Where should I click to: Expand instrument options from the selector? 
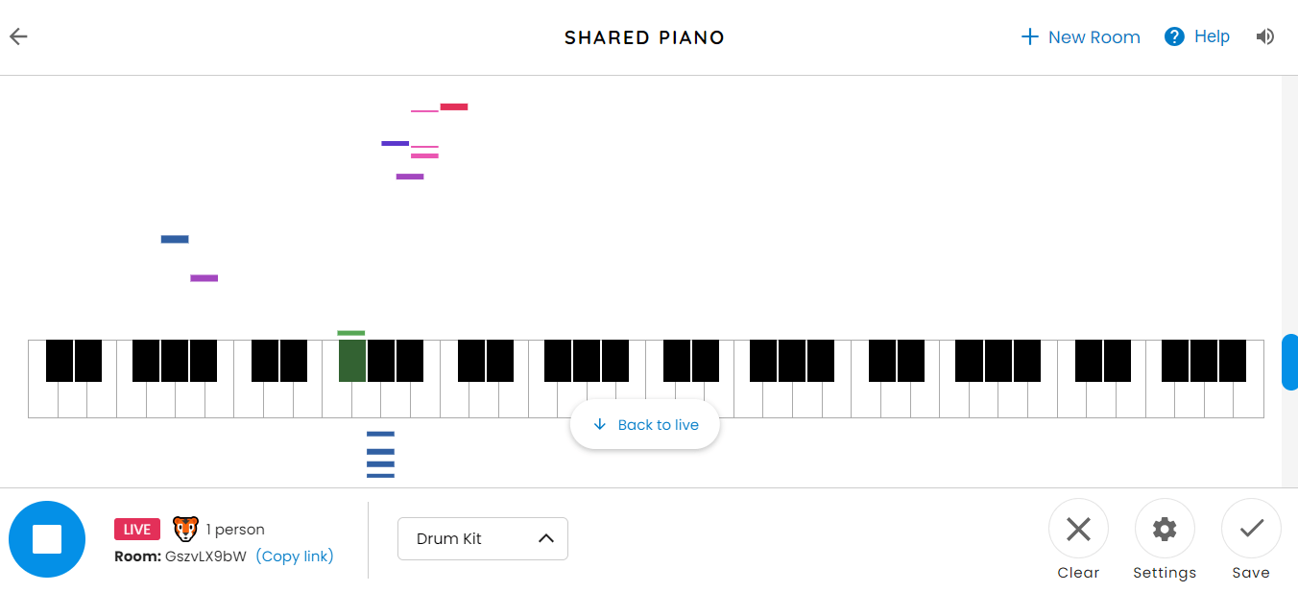click(x=482, y=538)
